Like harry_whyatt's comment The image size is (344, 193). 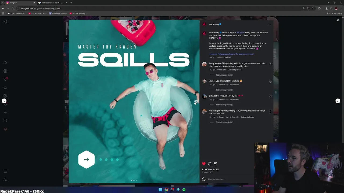pos(270,64)
